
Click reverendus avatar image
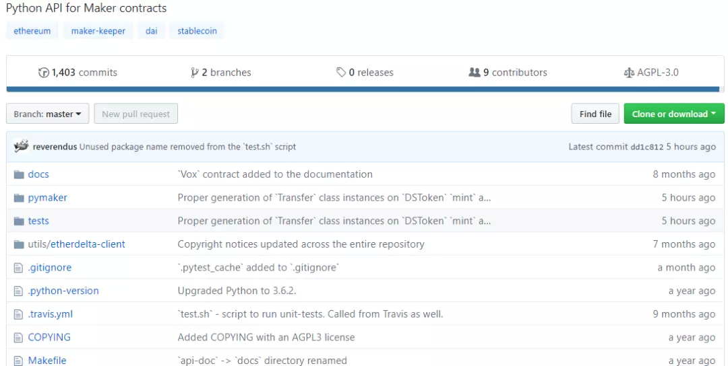point(22,147)
